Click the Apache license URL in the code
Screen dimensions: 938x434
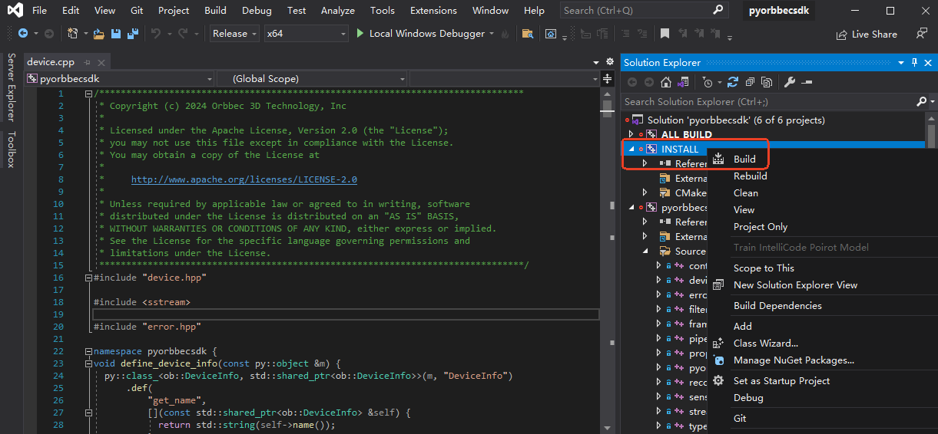244,179
